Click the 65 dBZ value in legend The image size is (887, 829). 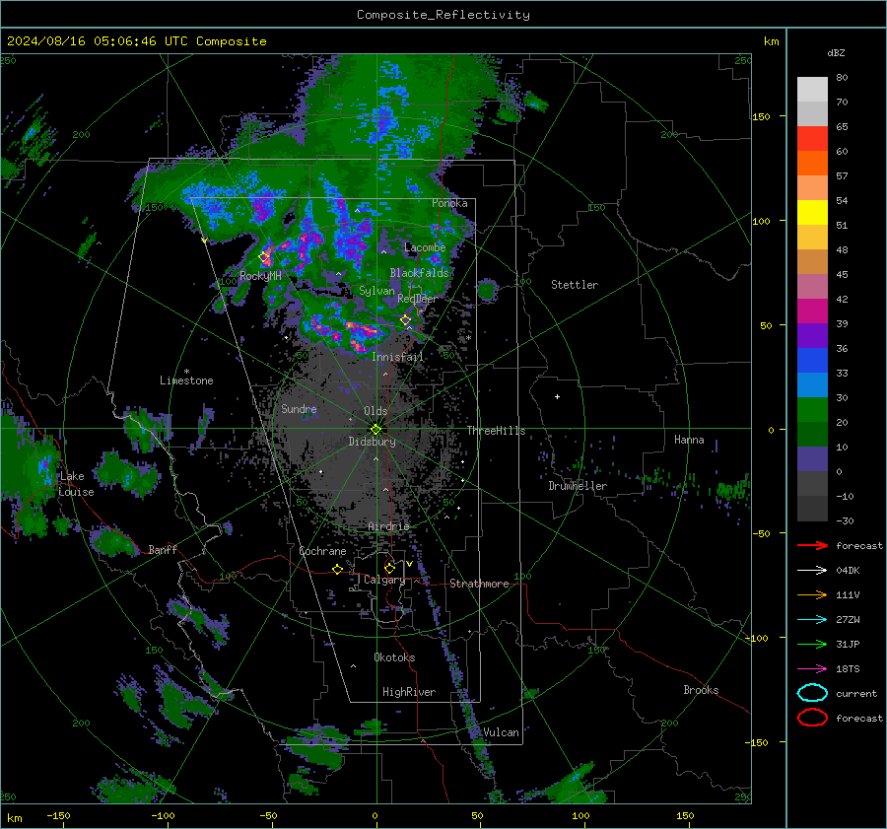coord(842,127)
